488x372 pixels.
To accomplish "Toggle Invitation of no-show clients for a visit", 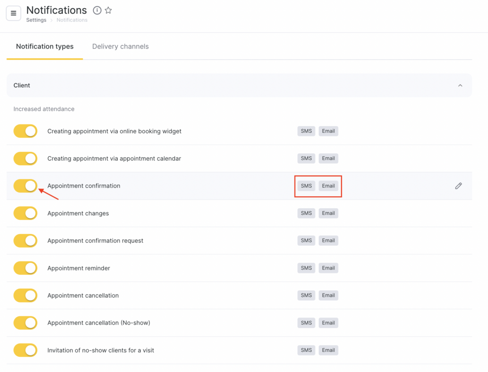I will tap(25, 350).
